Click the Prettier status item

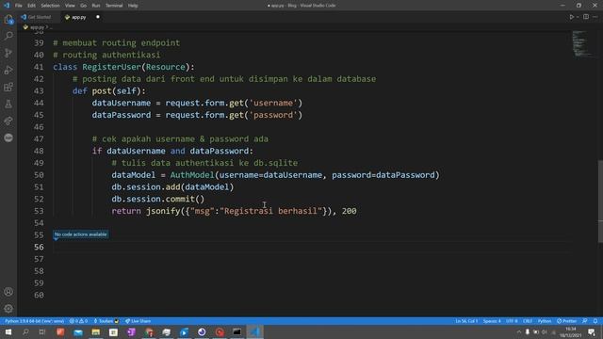click(x=567, y=321)
